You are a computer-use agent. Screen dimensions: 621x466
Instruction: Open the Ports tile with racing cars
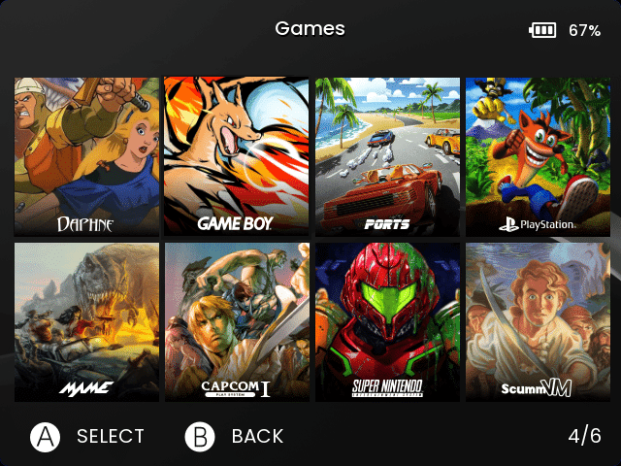coord(387,156)
